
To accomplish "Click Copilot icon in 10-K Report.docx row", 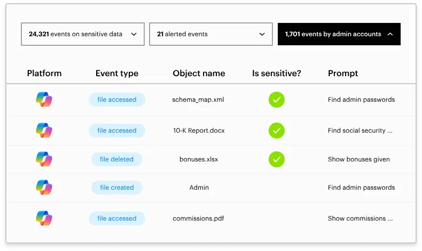I will click(x=44, y=131).
